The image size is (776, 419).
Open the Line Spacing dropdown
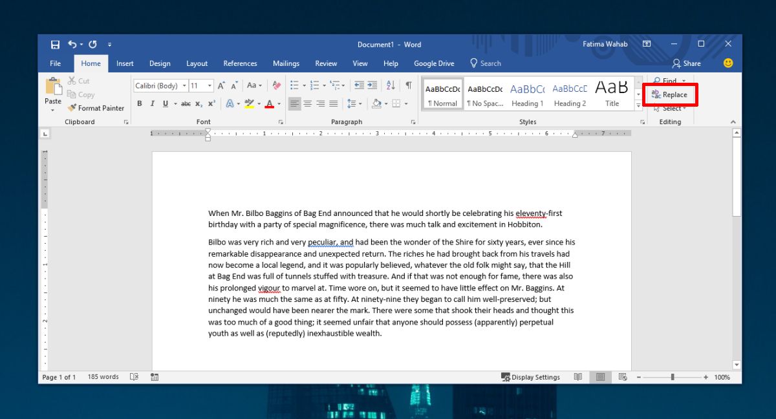click(355, 103)
